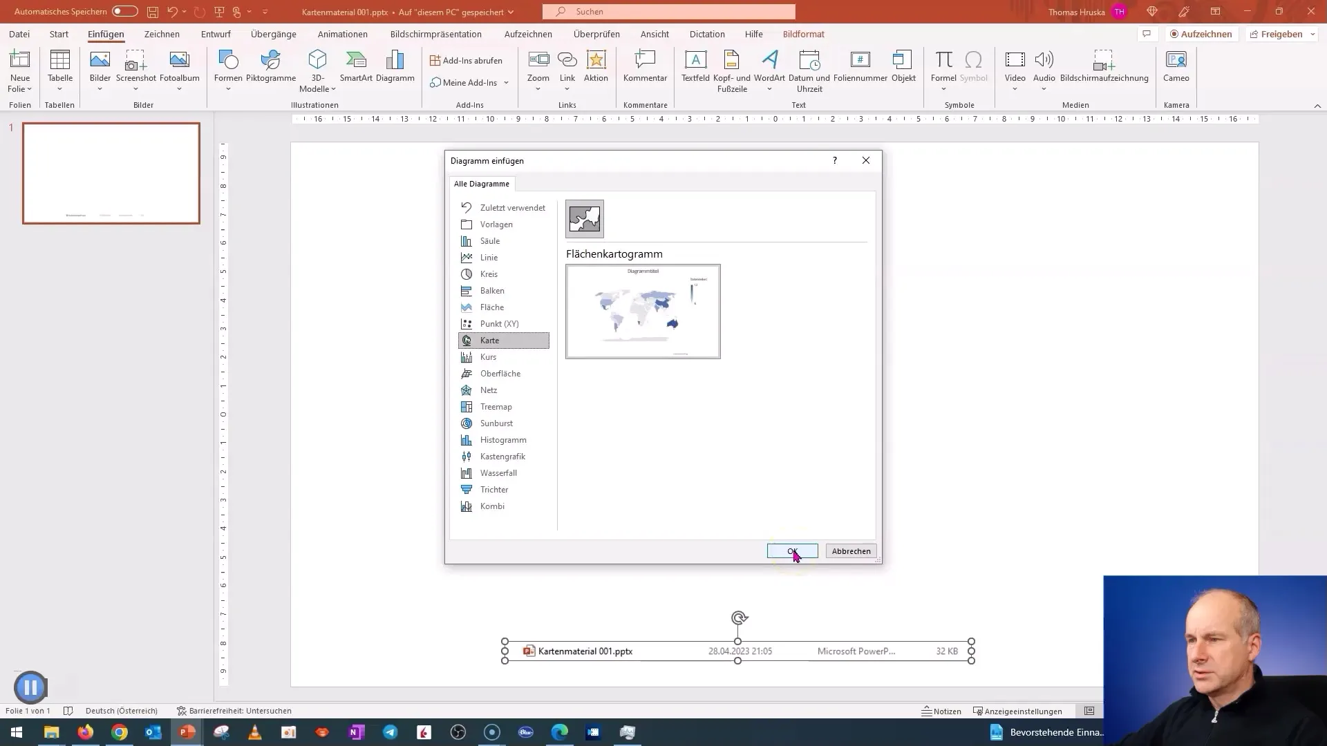This screenshot has height=746, width=1327.
Task: Open Firefox from the taskbar
Action: [x=86, y=732]
